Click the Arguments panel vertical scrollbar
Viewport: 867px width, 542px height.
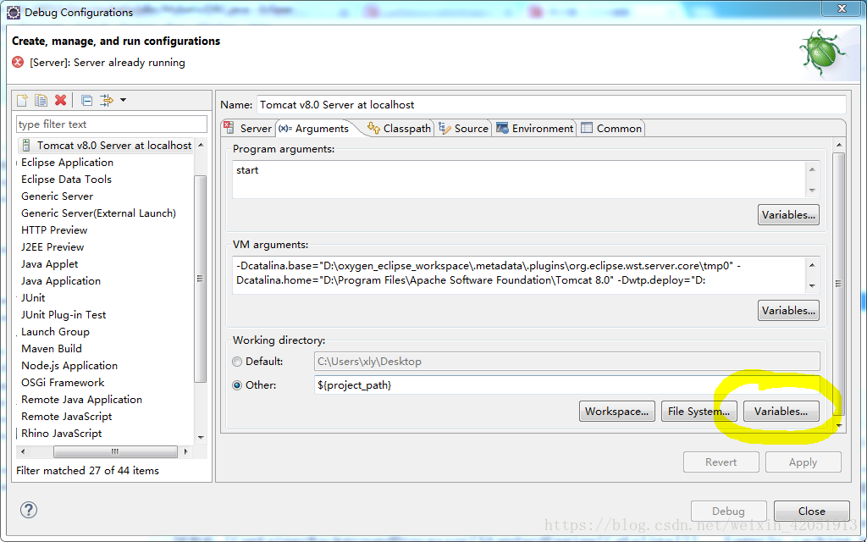click(x=838, y=283)
